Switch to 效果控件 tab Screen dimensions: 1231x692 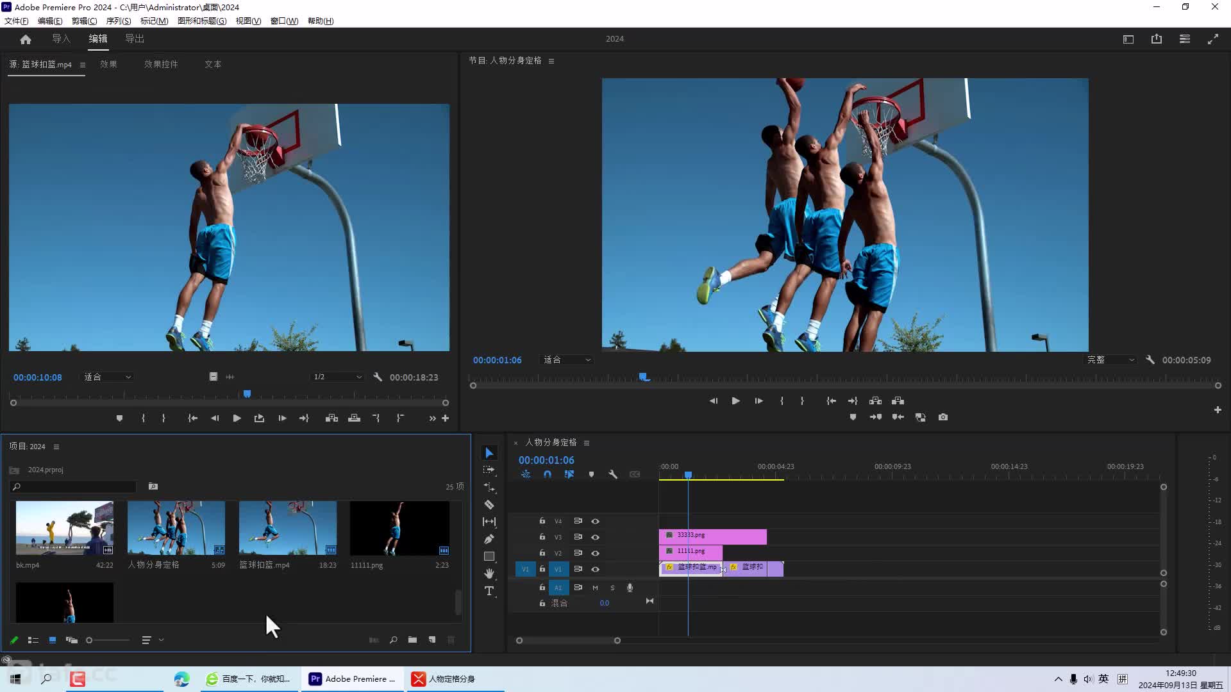161,65
